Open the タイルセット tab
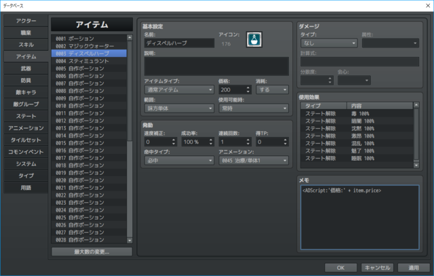The height and width of the screenshot is (276, 434). [x=26, y=140]
